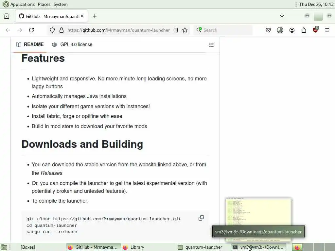Switch to vm3@vm3 terminal taskbar window
Screen dimensions: 335x251
tap(259, 247)
